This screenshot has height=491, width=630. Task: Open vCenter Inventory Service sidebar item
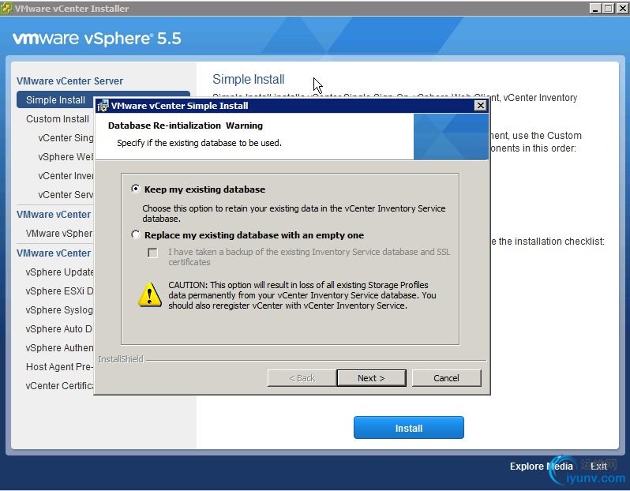tap(66, 175)
